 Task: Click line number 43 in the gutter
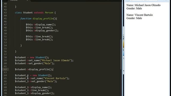click(x=5, y=13)
